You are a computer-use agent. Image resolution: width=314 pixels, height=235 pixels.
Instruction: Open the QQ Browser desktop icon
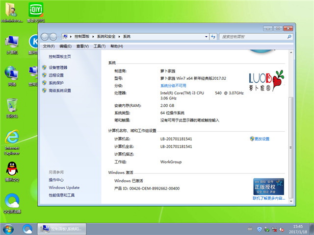click(x=12, y=202)
